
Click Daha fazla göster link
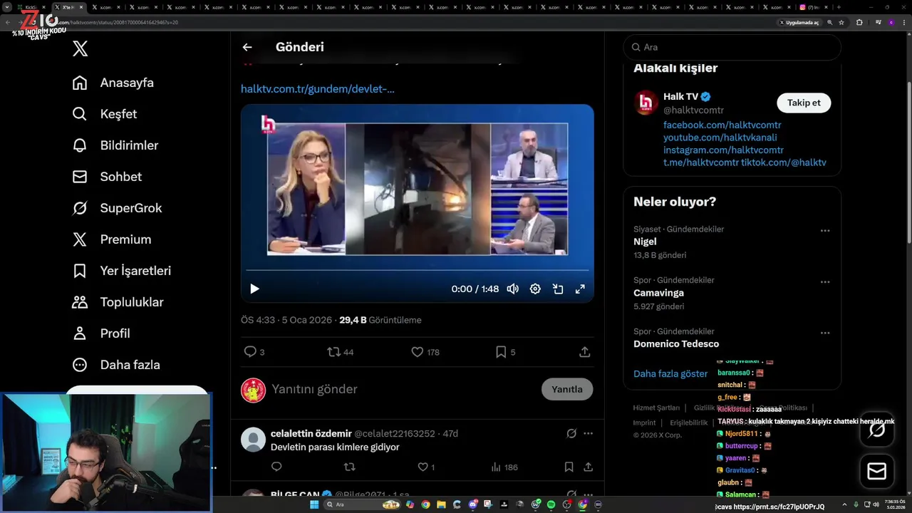click(670, 373)
